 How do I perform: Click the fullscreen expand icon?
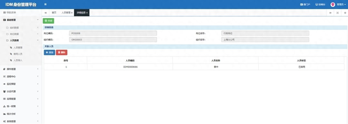coord(338,13)
